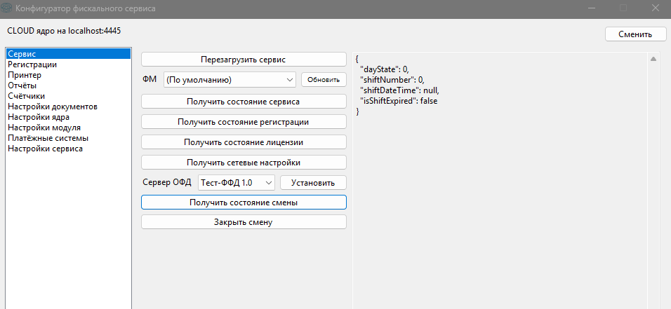Click Получить состояние смены
This screenshot has height=309, width=671.
[x=244, y=202]
